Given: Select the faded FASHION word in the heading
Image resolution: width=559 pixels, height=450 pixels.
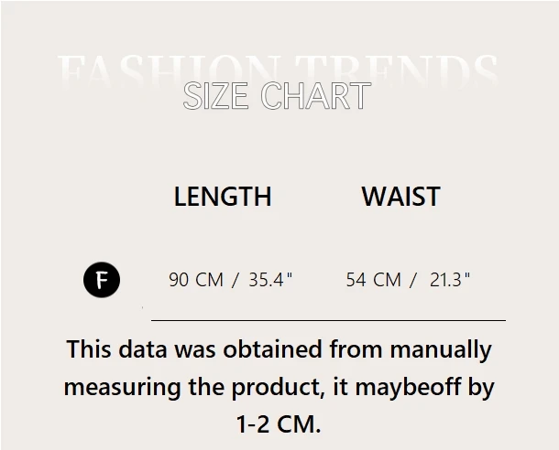Looking at the screenshot, I should pos(165,71).
